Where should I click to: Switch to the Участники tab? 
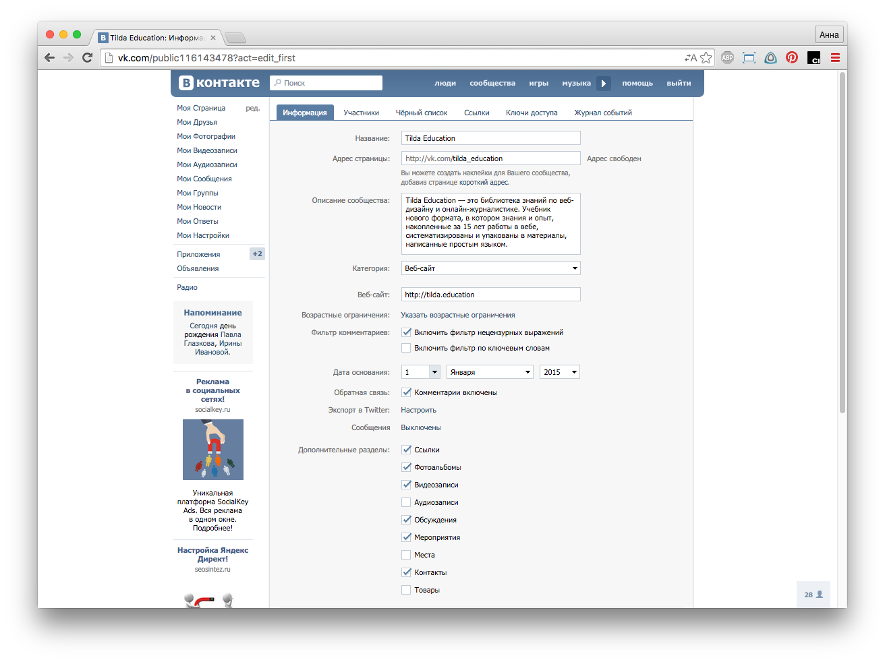coord(361,113)
